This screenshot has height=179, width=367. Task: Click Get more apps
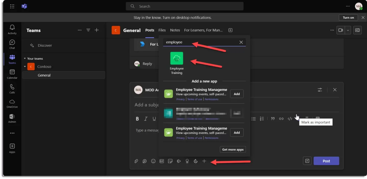click(x=233, y=149)
